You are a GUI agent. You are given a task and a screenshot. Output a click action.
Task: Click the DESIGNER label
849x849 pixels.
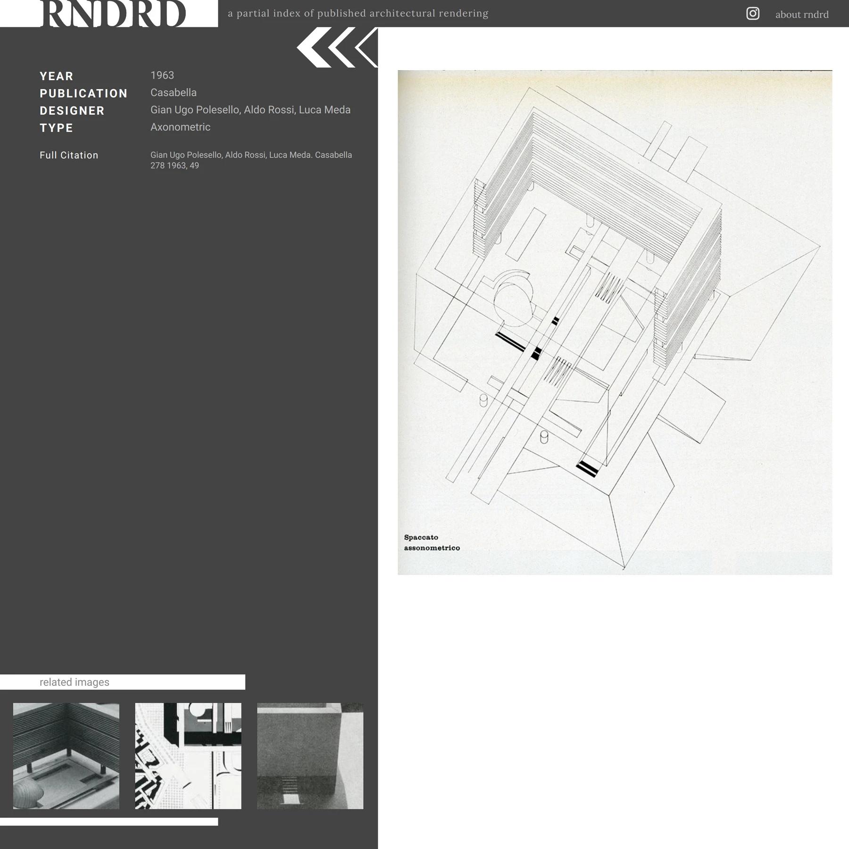click(x=72, y=111)
